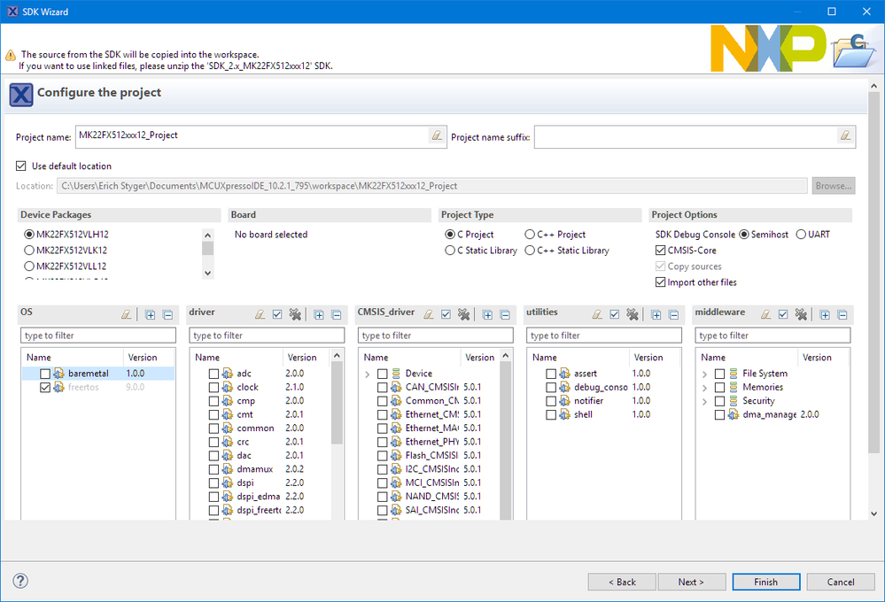The height and width of the screenshot is (602, 885).
Task: Click deselect all icon in middleware panel
Action: [800, 314]
